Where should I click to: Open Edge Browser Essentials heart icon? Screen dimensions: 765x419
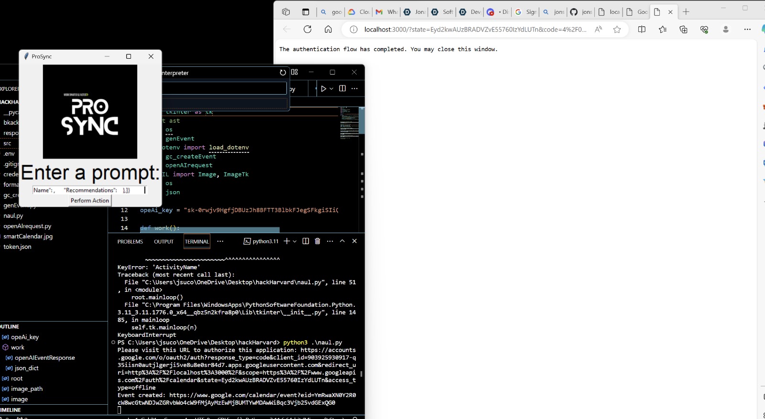click(x=704, y=30)
